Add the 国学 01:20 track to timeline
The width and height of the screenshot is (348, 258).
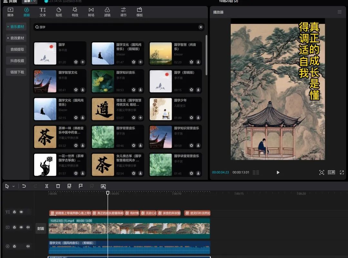82,62
